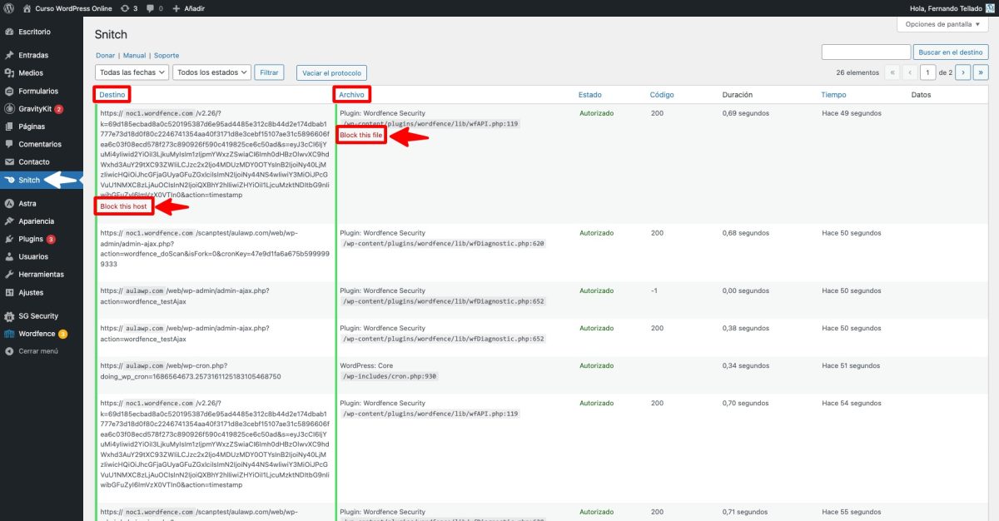
Task: Open the WordPress logo menu
Action: pyautogui.click(x=8, y=7)
